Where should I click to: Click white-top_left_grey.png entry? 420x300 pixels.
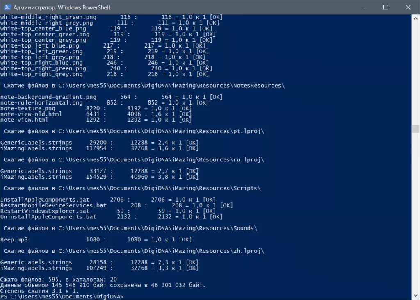[103, 57]
